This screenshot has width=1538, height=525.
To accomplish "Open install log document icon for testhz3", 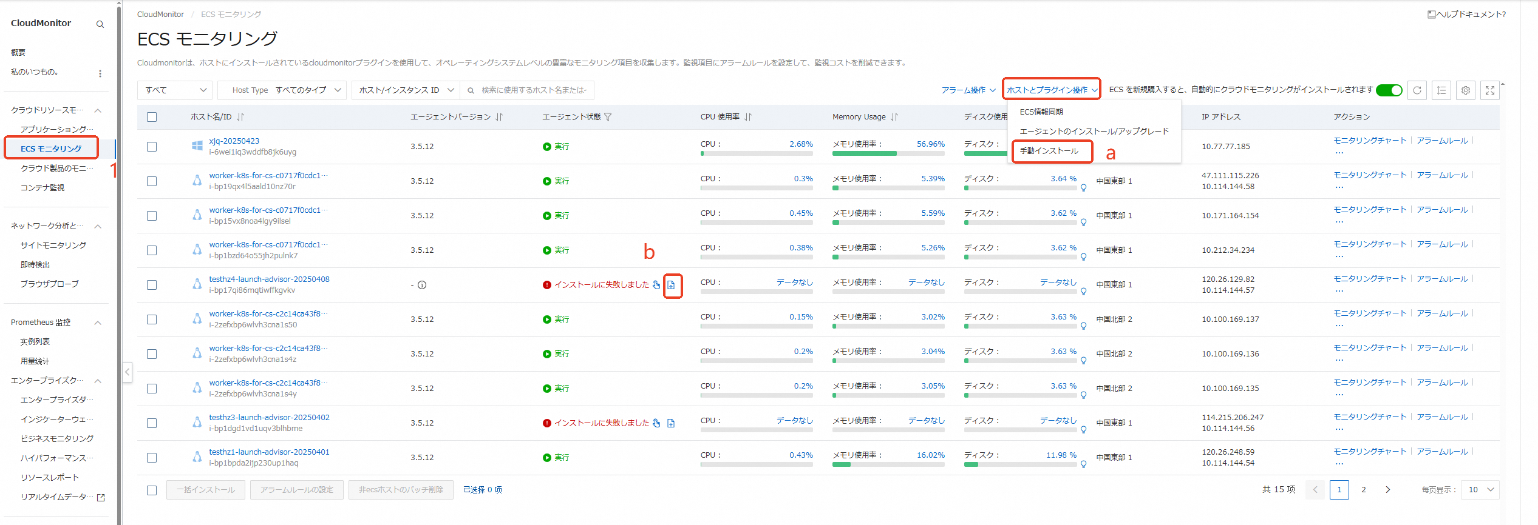I will tap(671, 423).
